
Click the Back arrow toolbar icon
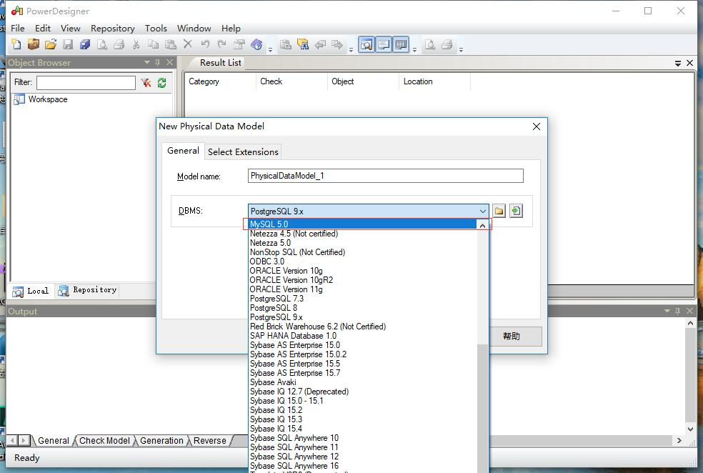click(x=320, y=44)
